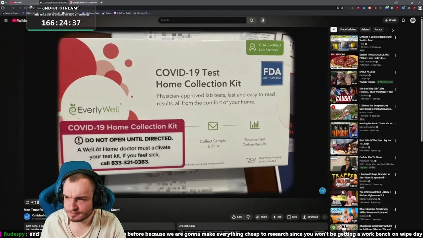Bookmark page via address bar bookmark icon
Image resolution: width=423 pixels, height=238 pixels.
pos(342,8)
